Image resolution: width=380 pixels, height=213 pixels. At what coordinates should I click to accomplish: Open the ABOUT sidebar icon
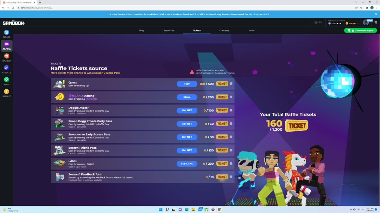(x=6, y=93)
